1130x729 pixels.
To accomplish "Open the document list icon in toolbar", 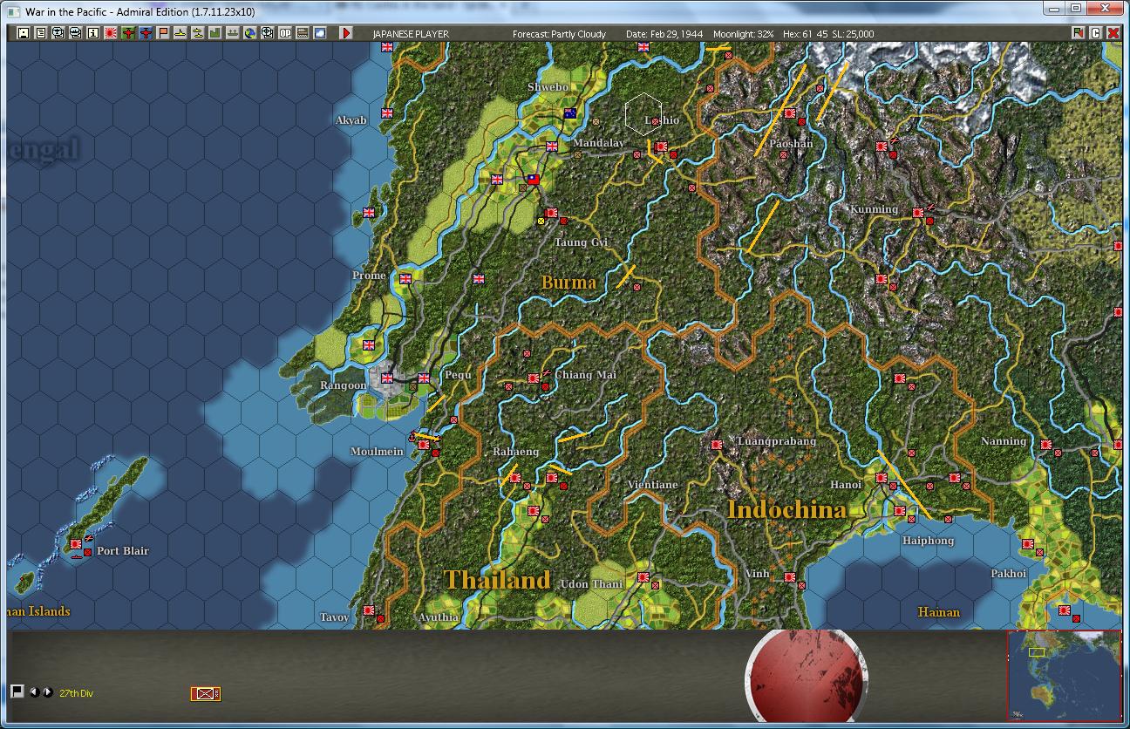I will (41, 33).
